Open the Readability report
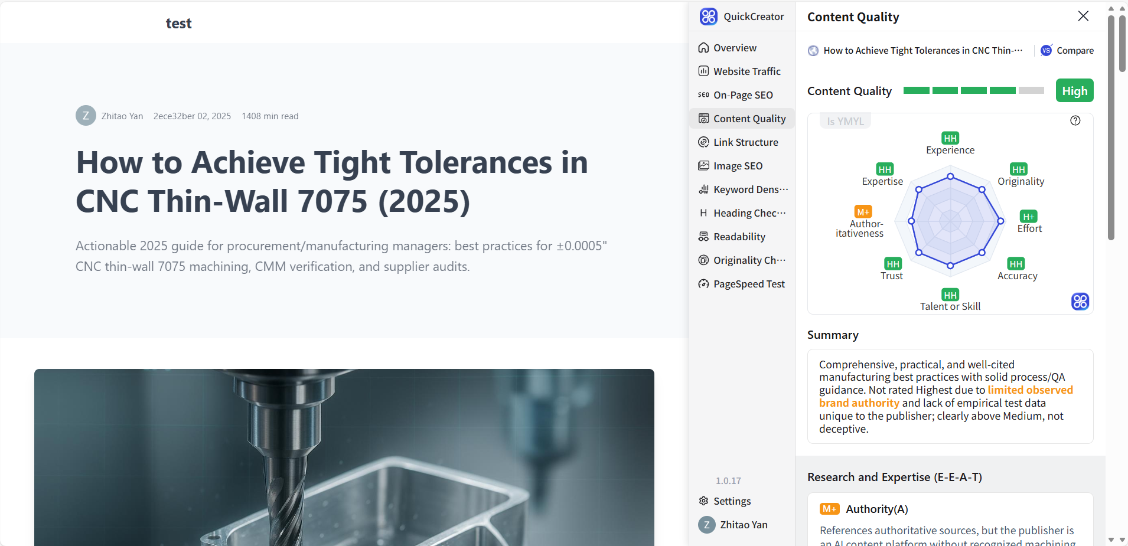 coord(739,237)
